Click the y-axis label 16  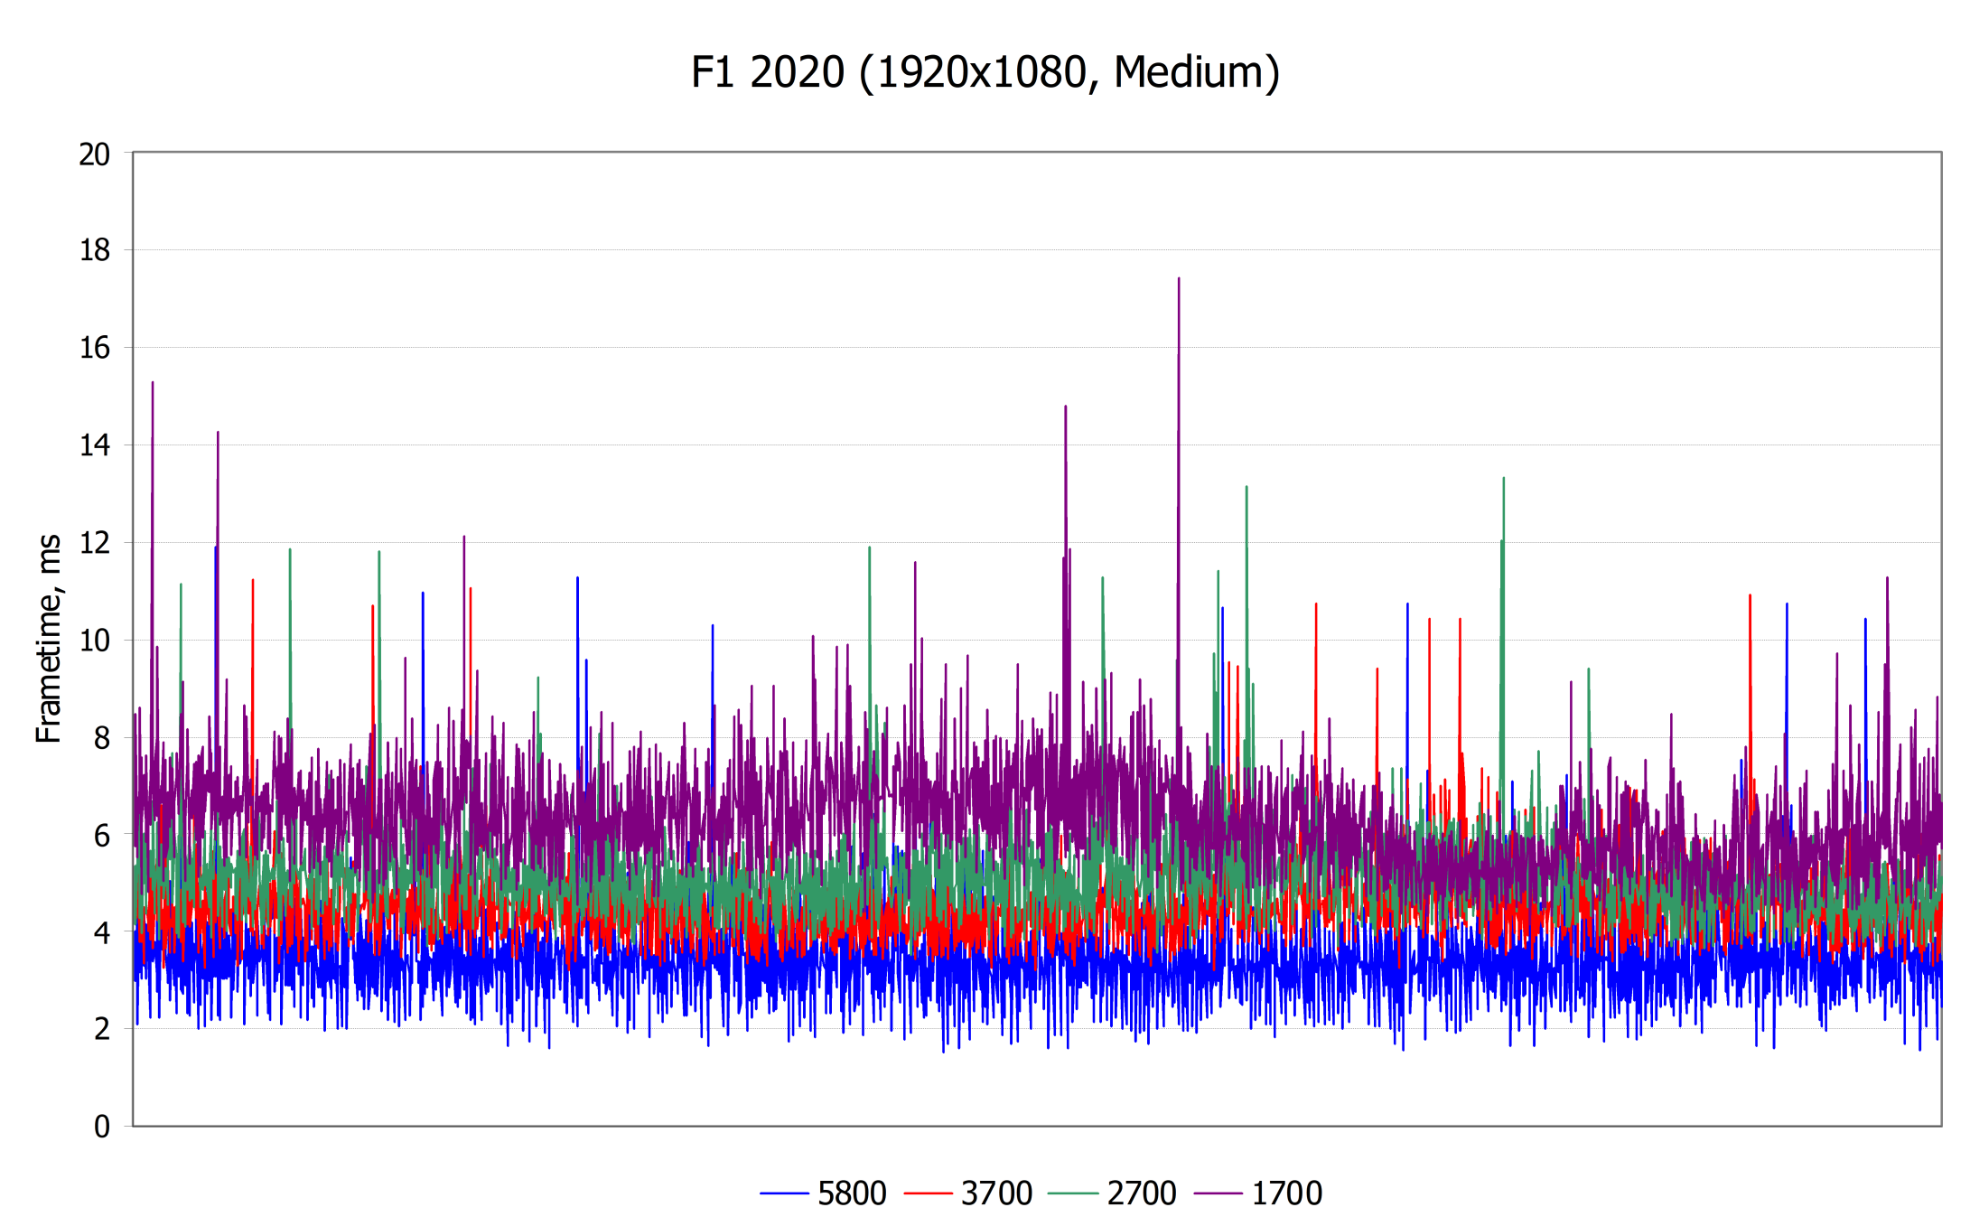pos(95,348)
